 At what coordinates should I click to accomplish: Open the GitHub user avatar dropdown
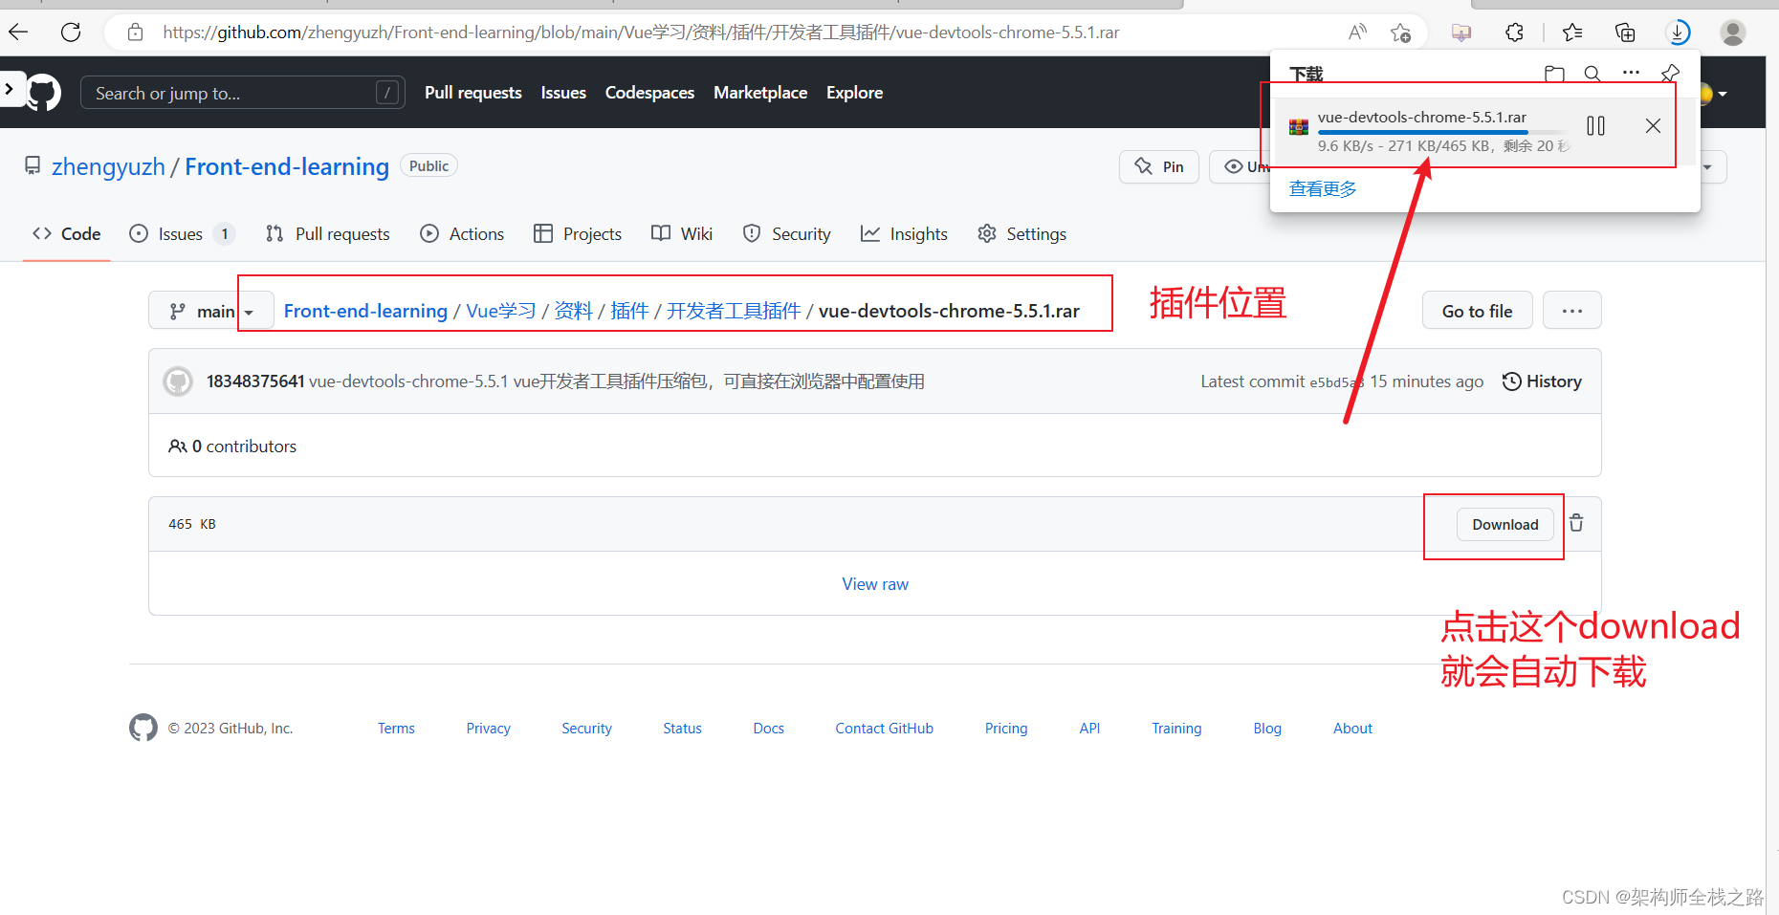tap(1711, 94)
